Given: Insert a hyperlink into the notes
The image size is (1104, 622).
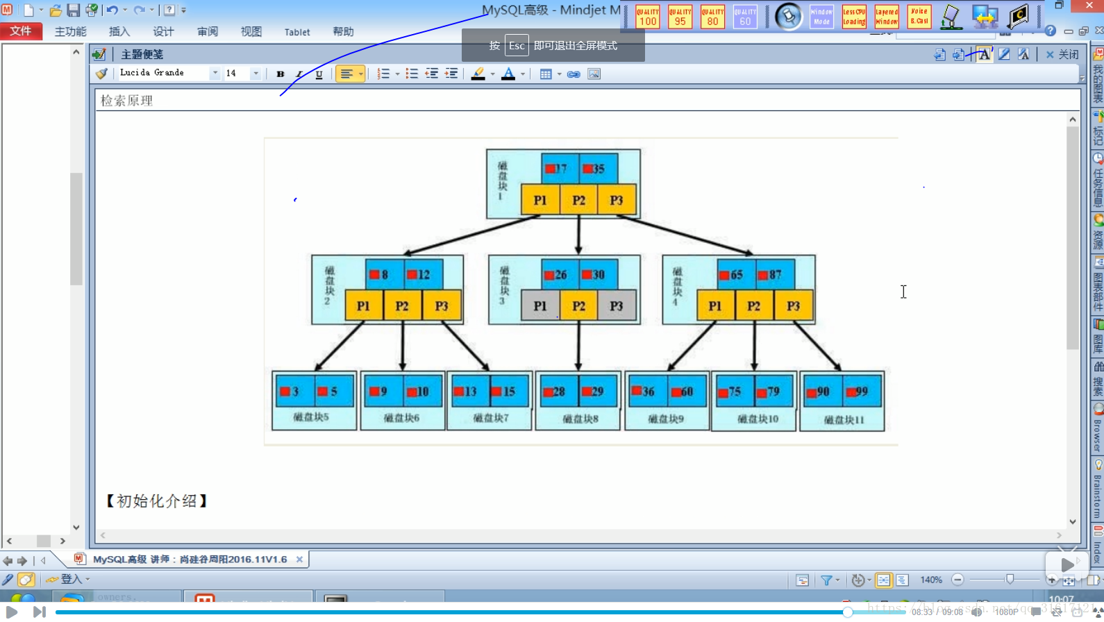Looking at the screenshot, I should (574, 74).
